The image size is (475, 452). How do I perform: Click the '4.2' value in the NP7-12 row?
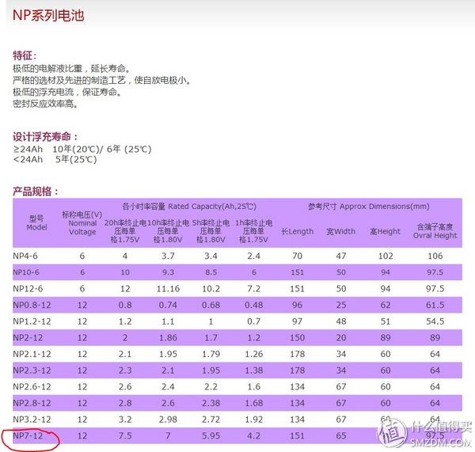[x=254, y=436]
